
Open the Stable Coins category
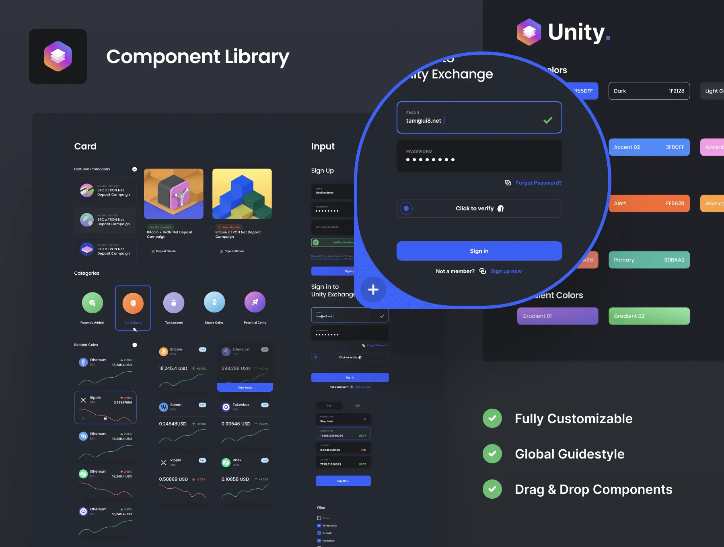tap(214, 302)
